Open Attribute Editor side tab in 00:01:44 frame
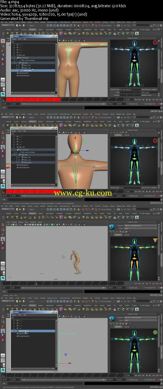This screenshot has width=163, height=389. tap(161, 43)
